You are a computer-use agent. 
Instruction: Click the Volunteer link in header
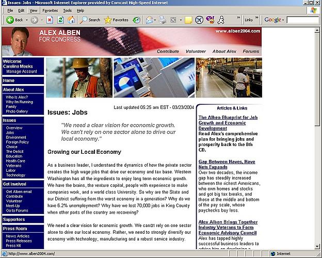point(196,51)
